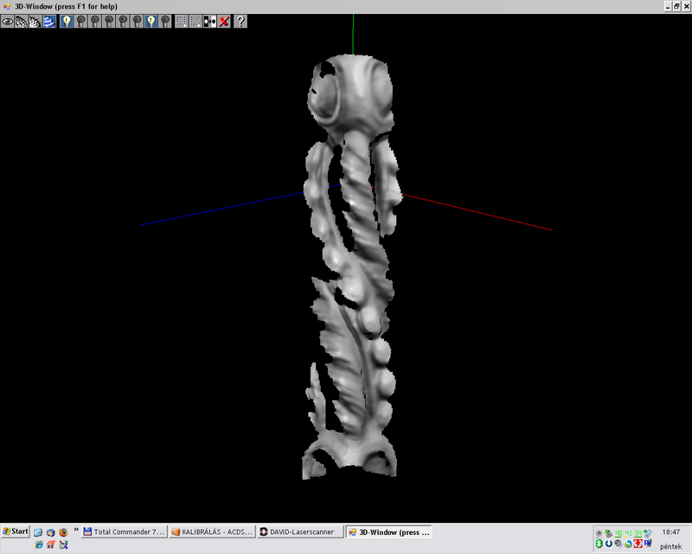
Task: Expand hidden quick launch items chevron
Action: point(76,531)
